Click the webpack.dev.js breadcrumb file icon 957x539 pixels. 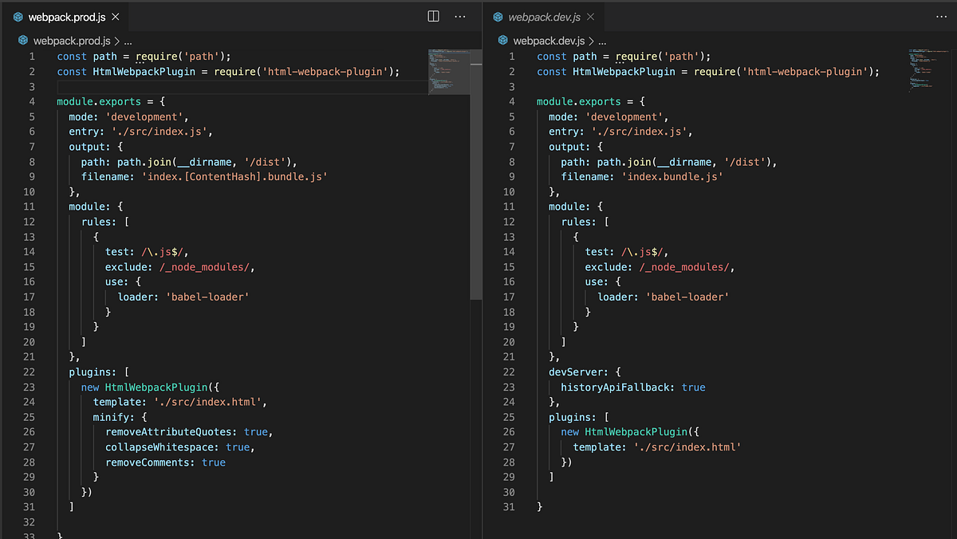[502, 40]
